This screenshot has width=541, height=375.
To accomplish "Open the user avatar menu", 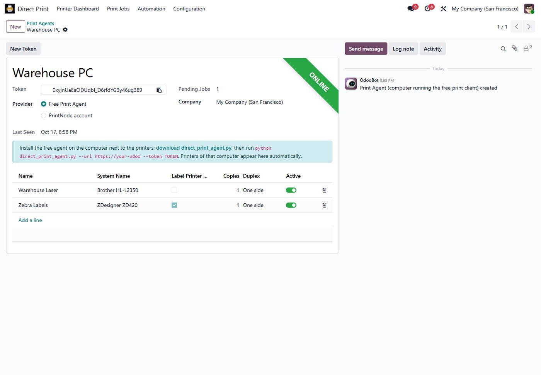I will (529, 8).
